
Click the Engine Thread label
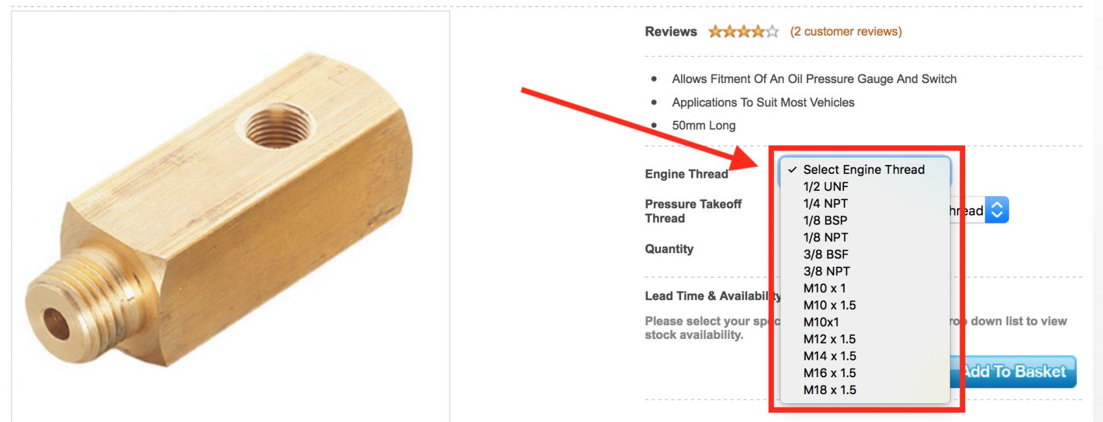click(686, 174)
